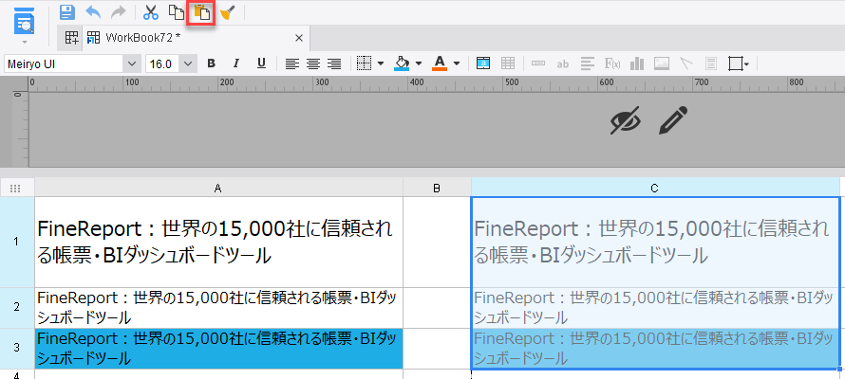Select blue-filled cell A3
The image size is (845, 379).
point(218,349)
